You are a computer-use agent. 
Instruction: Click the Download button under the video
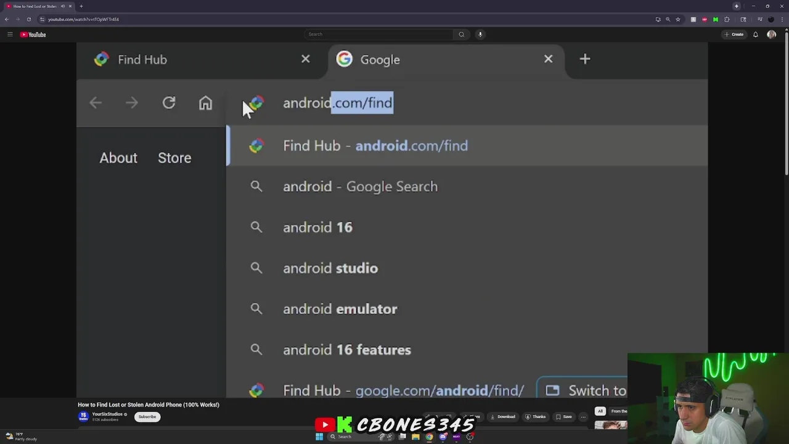pos(502,417)
